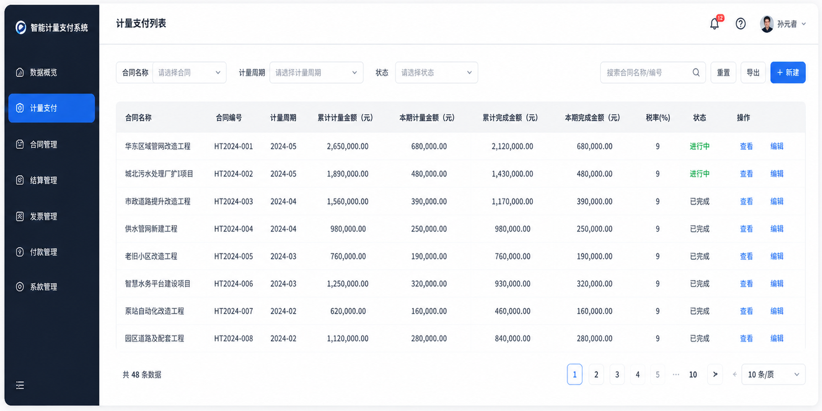Click the 重置 button
Viewport: 822px width, 411px height.
pyautogui.click(x=723, y=73)
